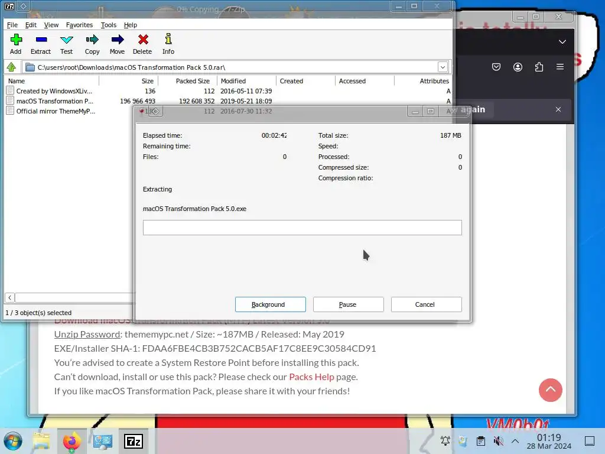Viewport: 605px width, 454px height.
Task: Cancel the extraction
Action: tap(427, 304)
